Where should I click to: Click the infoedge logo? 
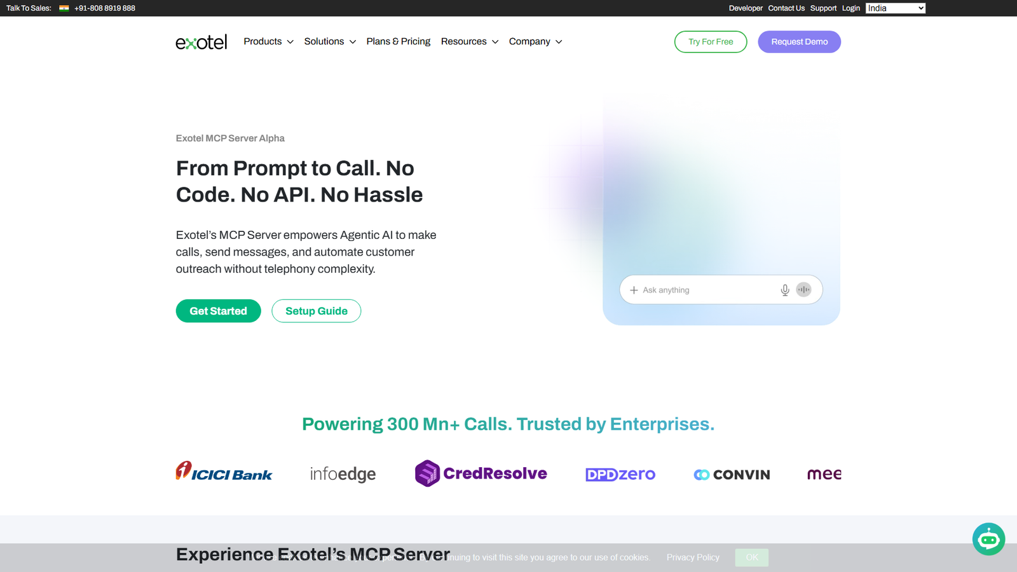[x=343, y=473]
